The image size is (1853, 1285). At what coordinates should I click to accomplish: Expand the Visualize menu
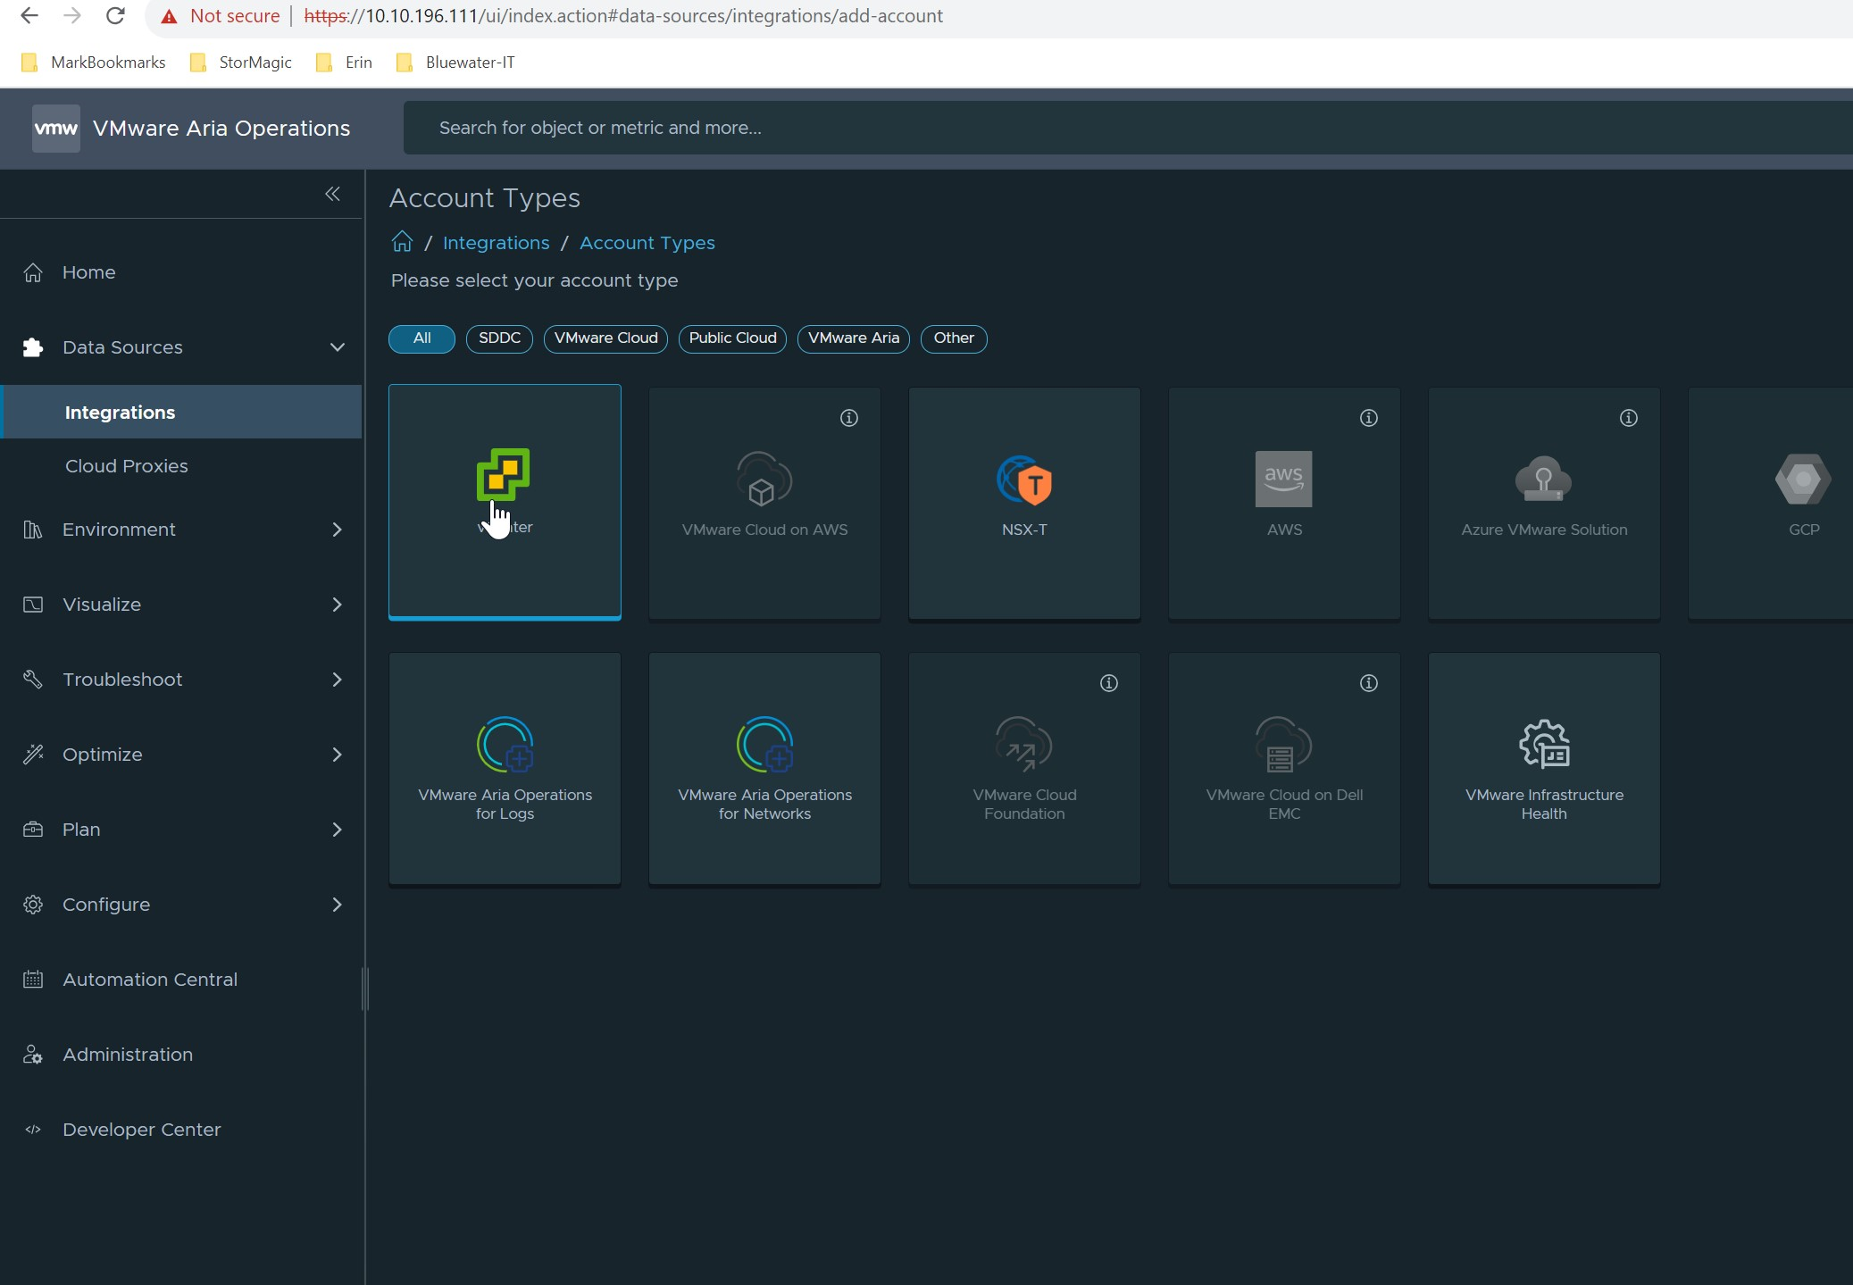point(337,605)
